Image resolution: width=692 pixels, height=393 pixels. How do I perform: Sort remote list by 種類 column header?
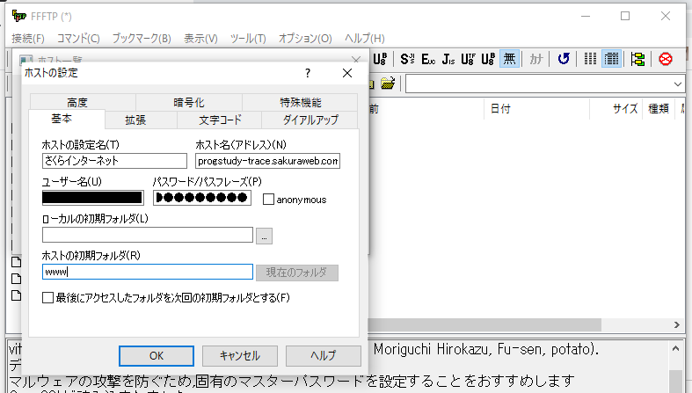[x=658, y=108]
